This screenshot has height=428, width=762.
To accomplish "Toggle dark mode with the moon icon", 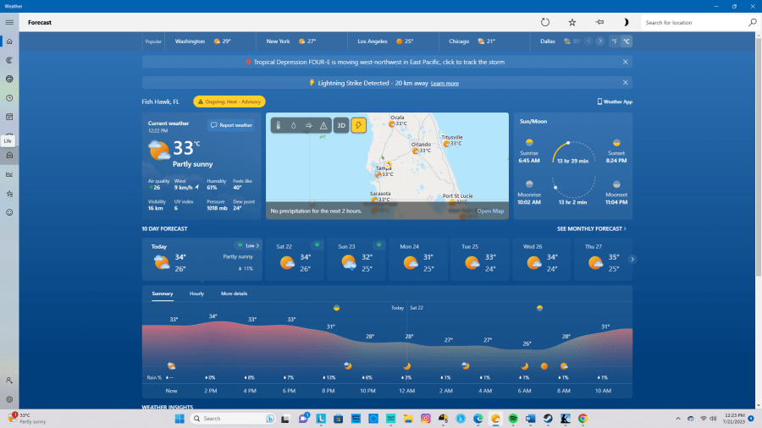I will tap(626, 22).
